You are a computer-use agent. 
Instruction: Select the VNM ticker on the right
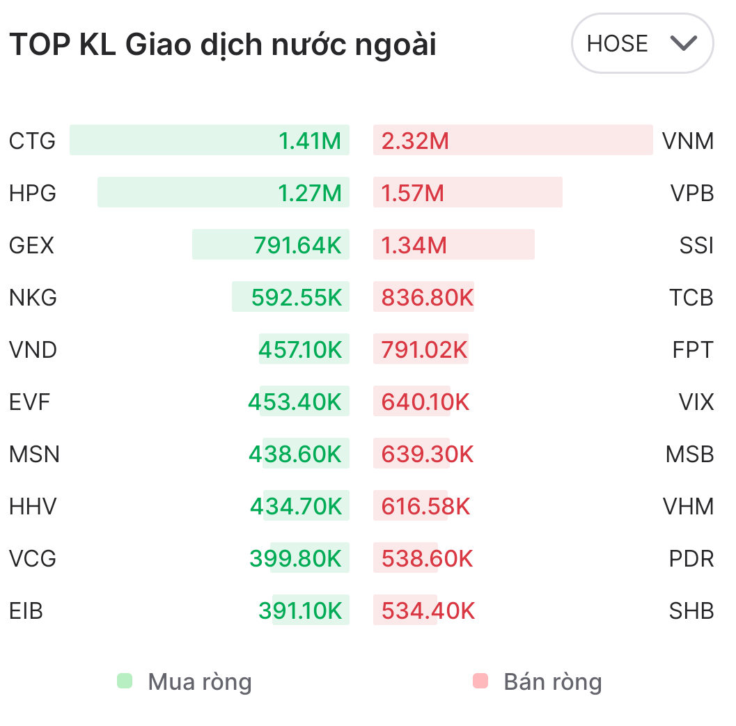click(x=688, y=141)
